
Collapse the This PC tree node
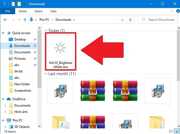point(3,120)
